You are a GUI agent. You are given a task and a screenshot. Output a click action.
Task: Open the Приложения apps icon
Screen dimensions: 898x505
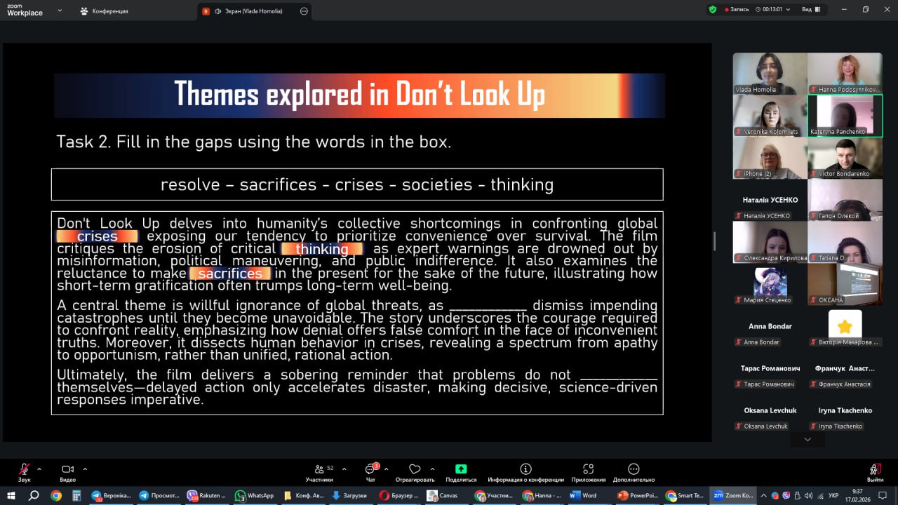point(588,469)
